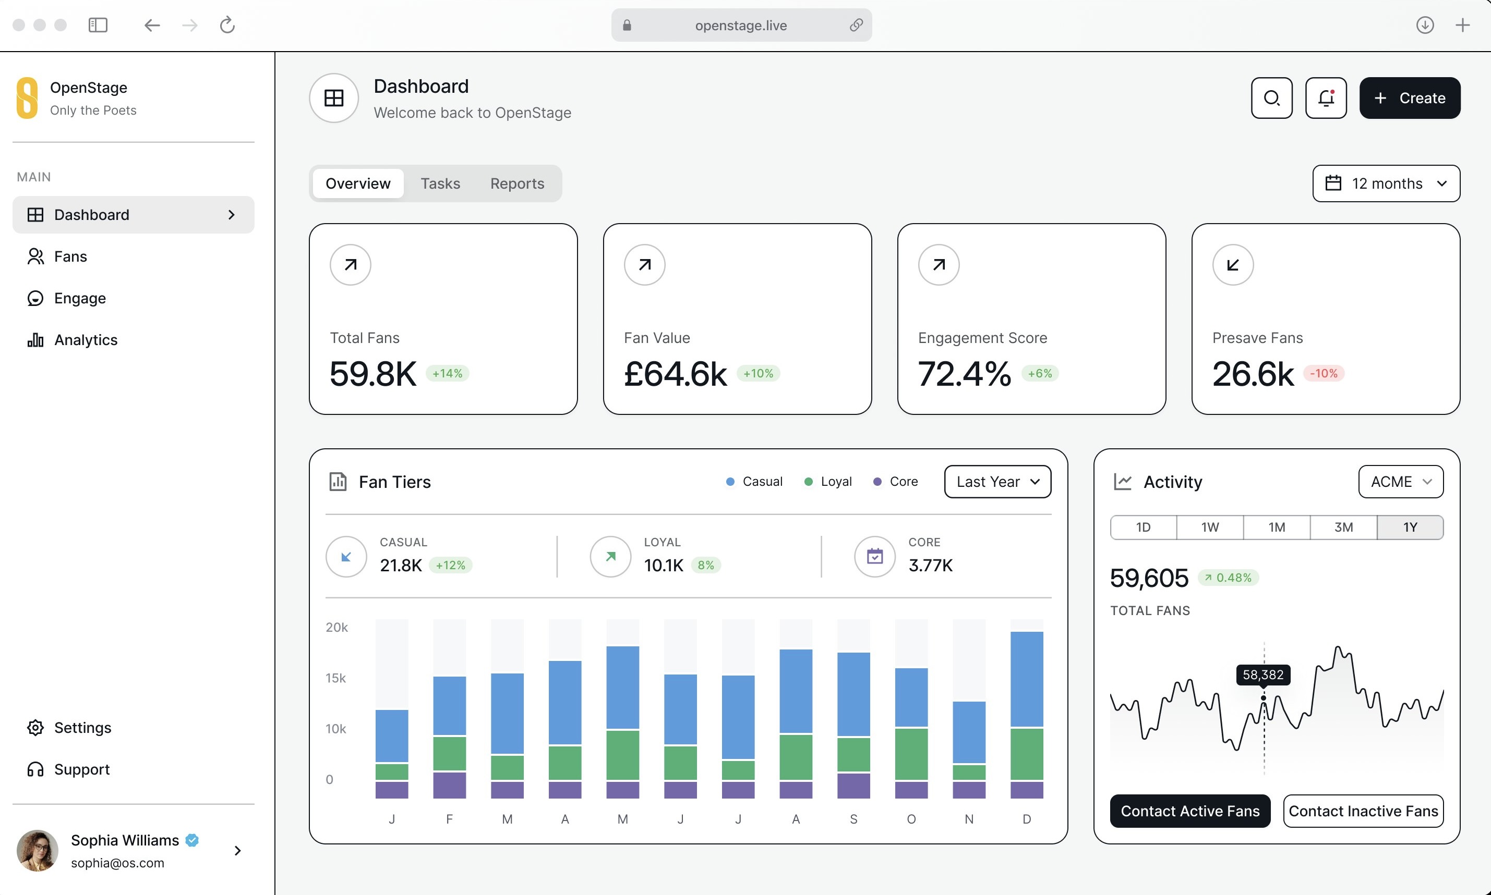Click the OpenStage yellow logo icon
This screenshot has width=1491, height=895.
coord(27,97)
